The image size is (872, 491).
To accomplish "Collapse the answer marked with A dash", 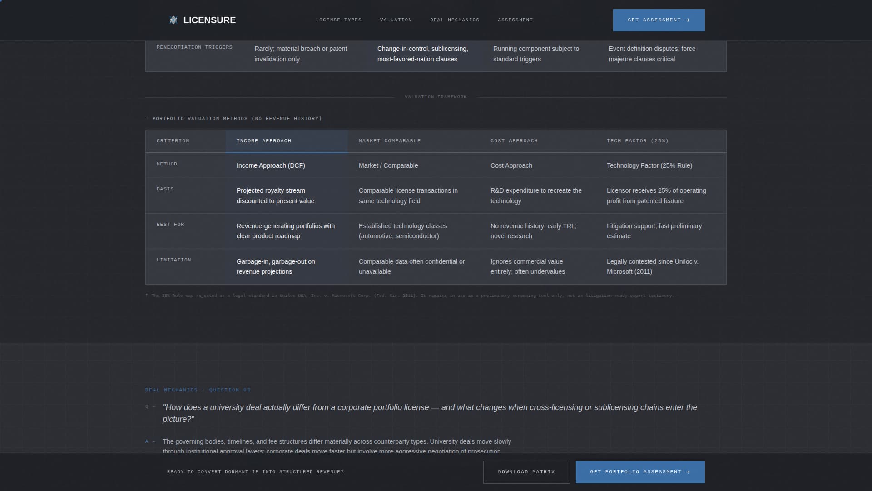I will tap(146, 441).
